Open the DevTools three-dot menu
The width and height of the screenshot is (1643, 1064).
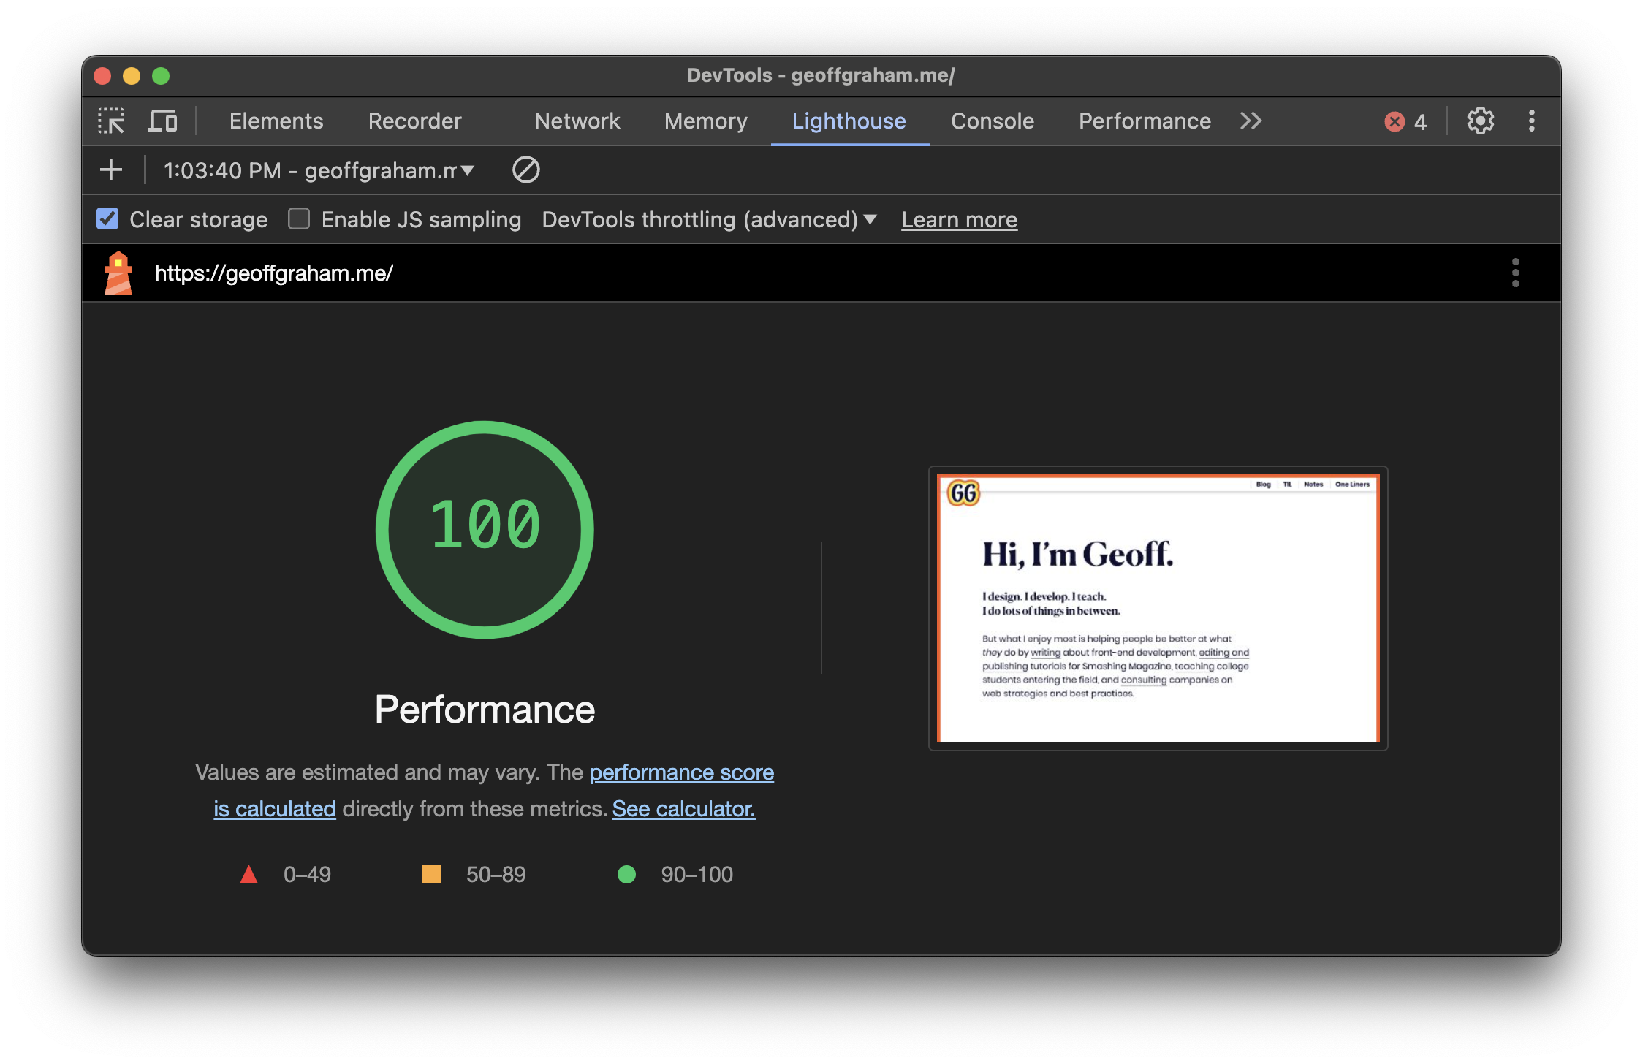point(1532,121)
